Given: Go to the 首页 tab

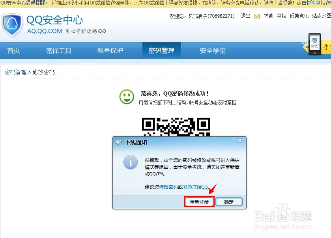Looking at the screenshot, I should tap(13, 50).
